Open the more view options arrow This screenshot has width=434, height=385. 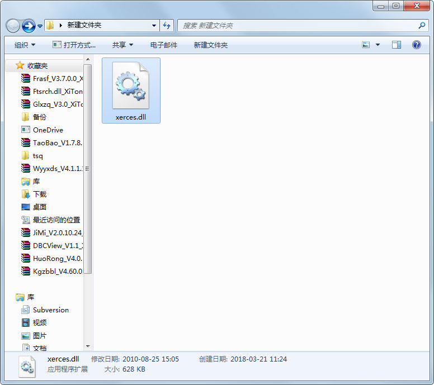(x=378, y=45)
